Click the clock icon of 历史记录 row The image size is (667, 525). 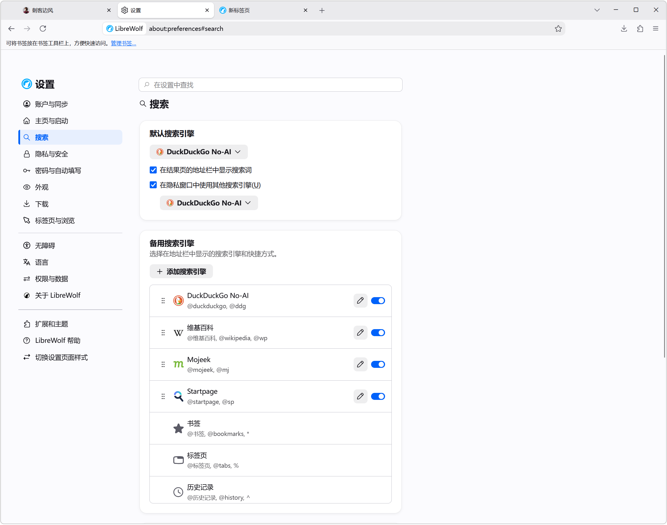coord(179,492)
